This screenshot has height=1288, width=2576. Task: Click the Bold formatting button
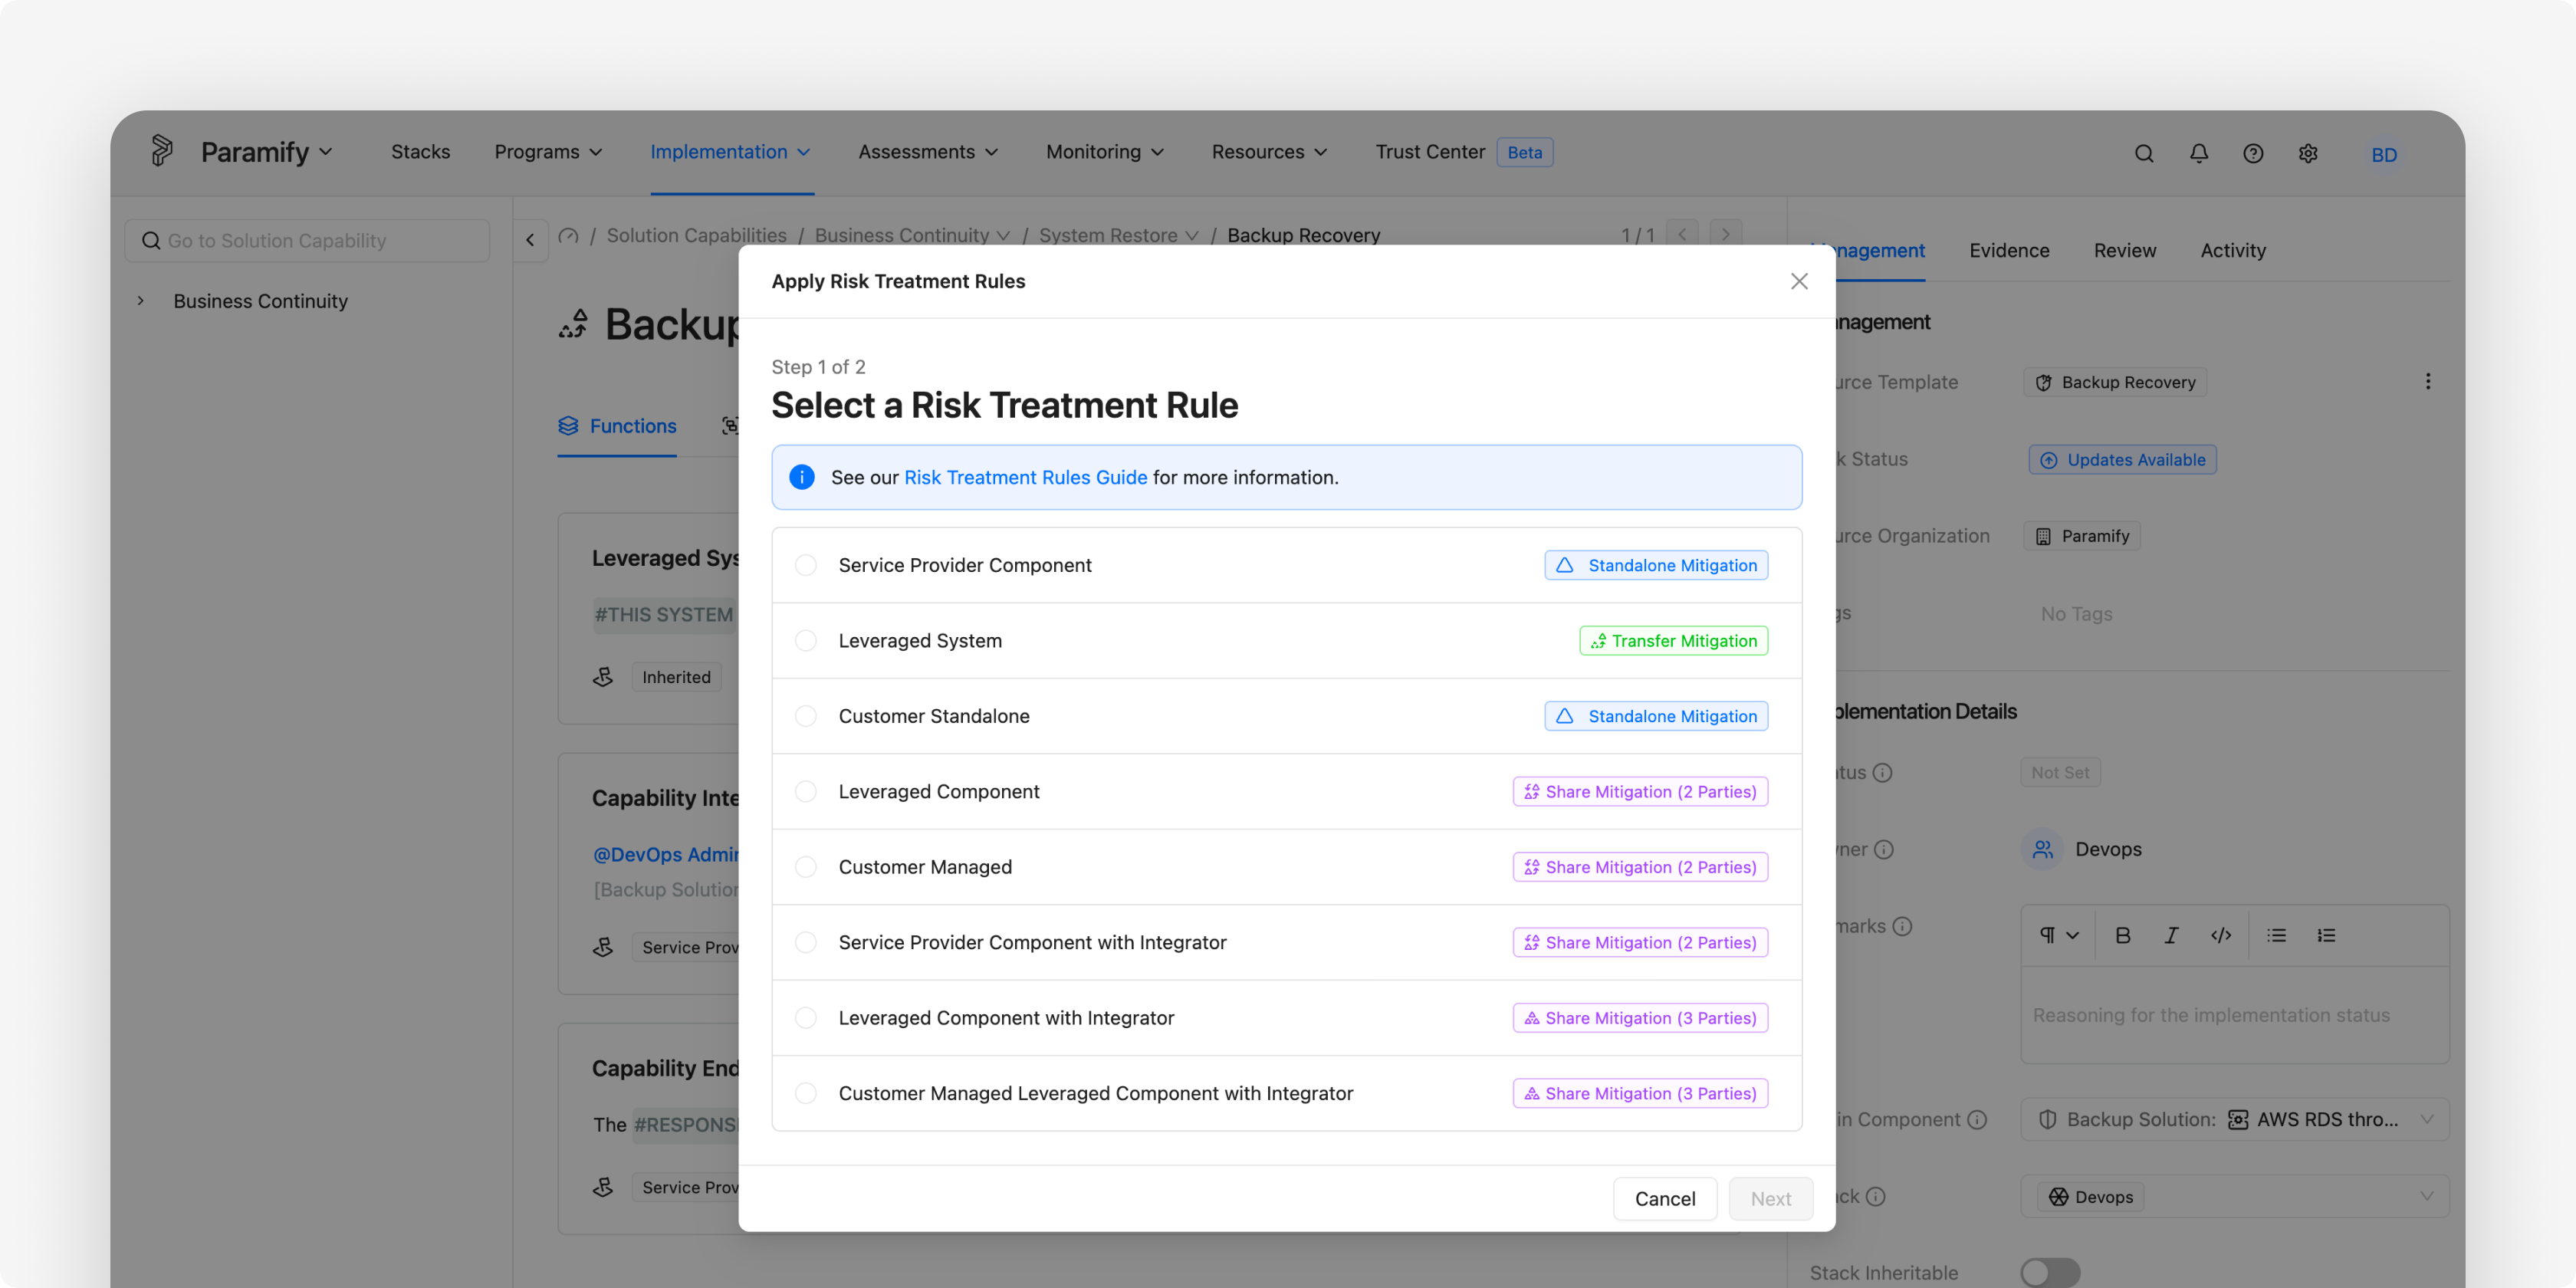coord(2122,935)
